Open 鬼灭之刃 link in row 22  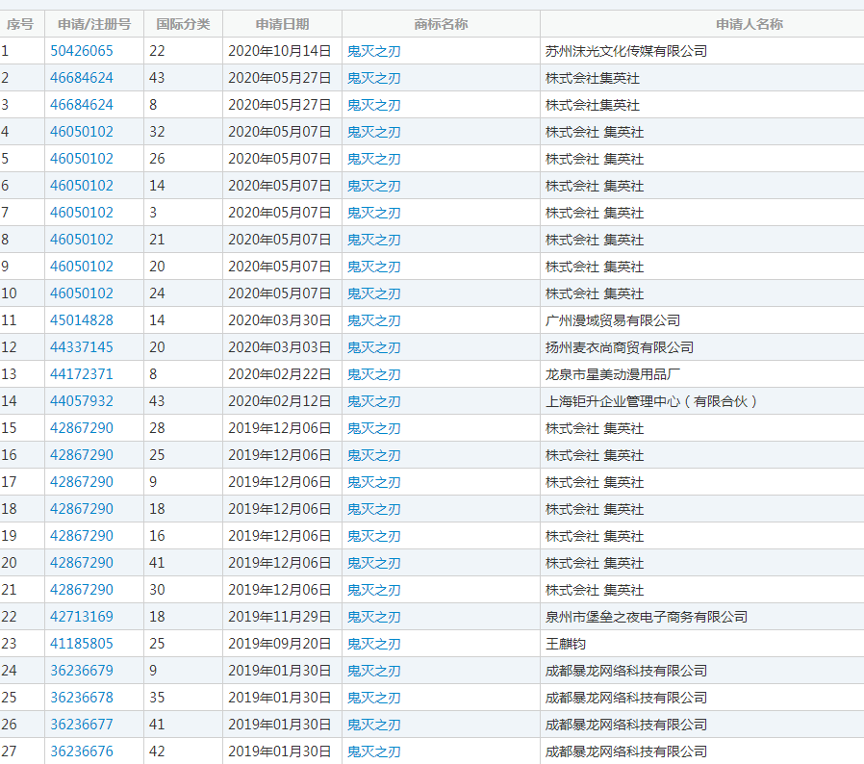coord(373,617)
